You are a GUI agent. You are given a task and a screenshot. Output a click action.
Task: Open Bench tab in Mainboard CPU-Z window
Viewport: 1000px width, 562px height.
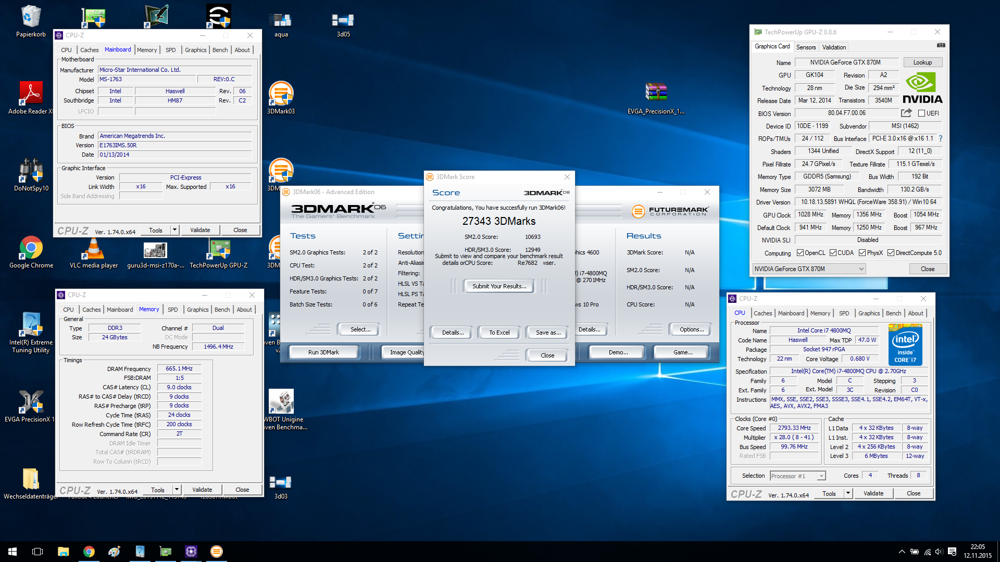[220, 50]
